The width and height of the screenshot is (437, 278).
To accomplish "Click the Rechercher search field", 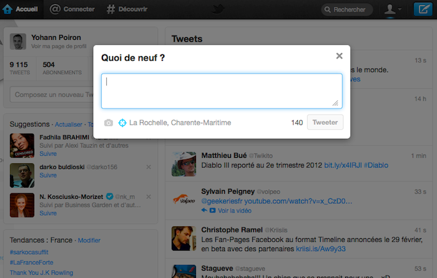I will (347, 10).
